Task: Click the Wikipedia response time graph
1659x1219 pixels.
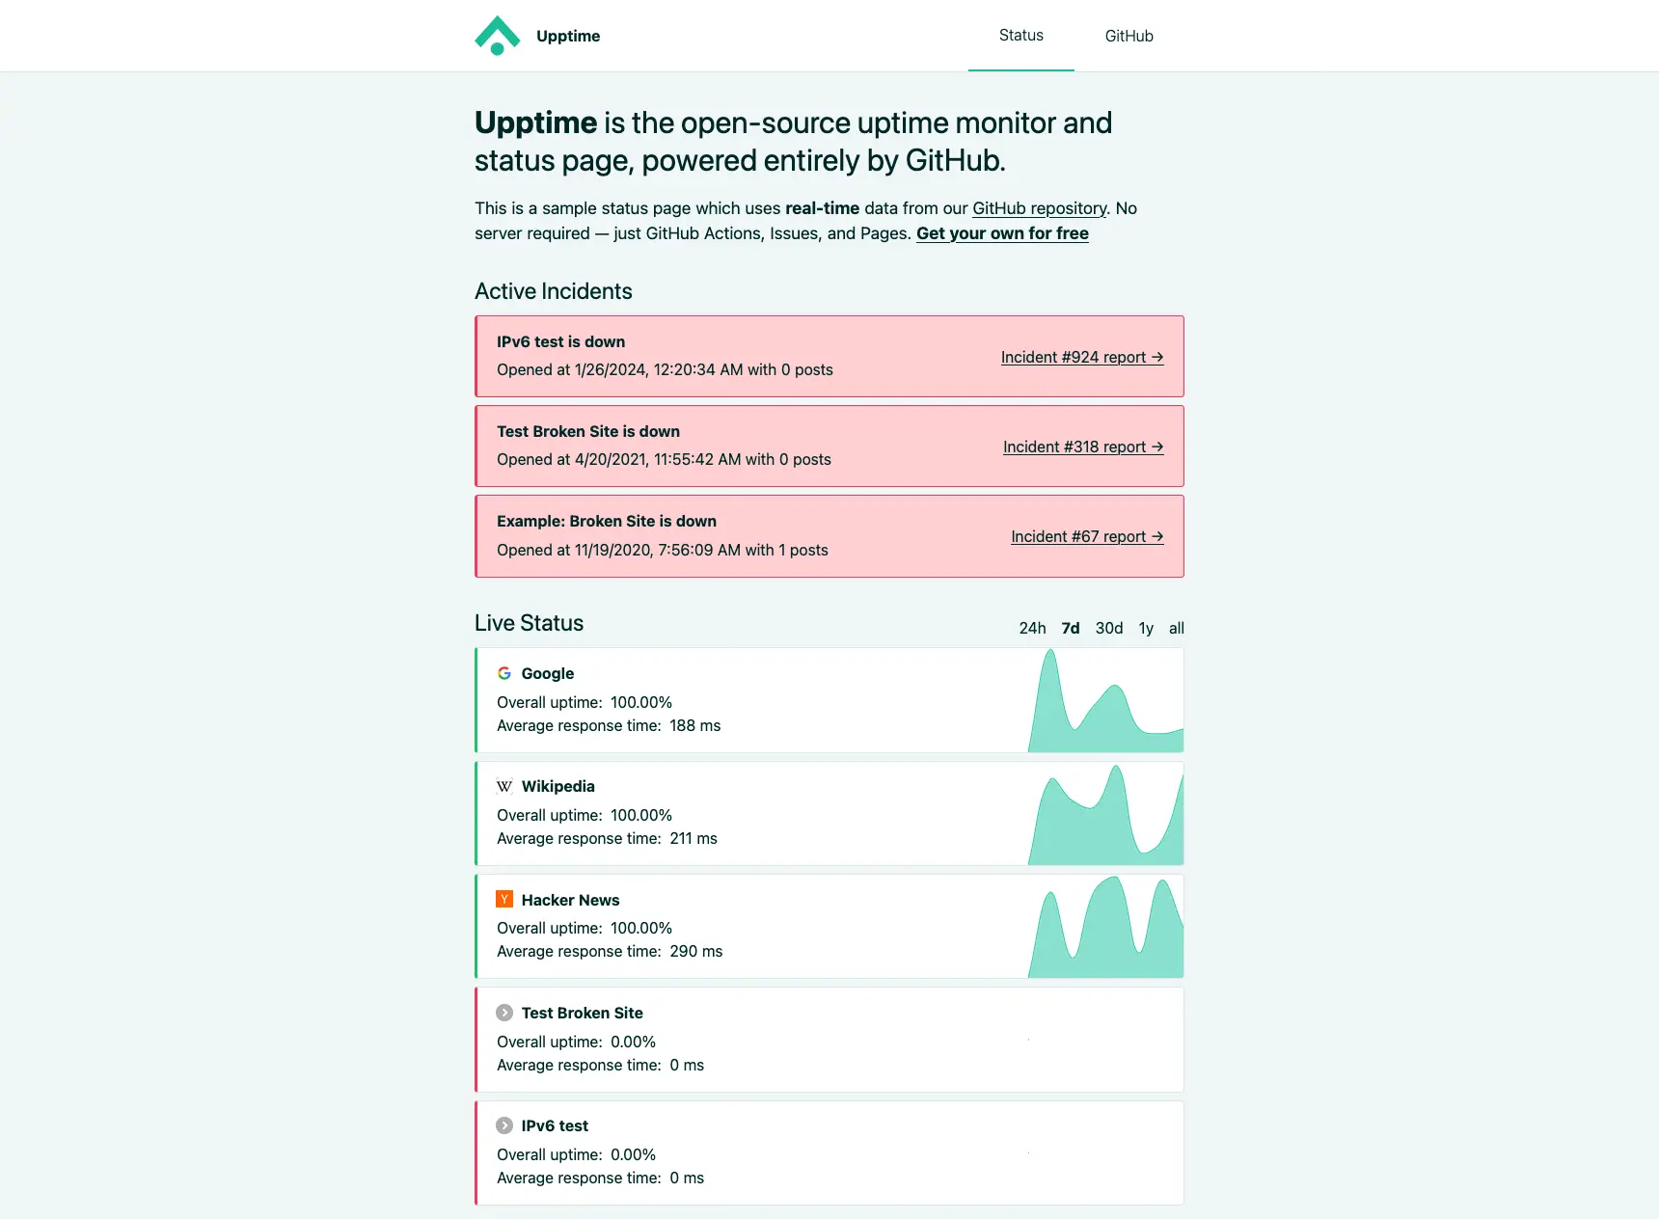Action: 1105,813
